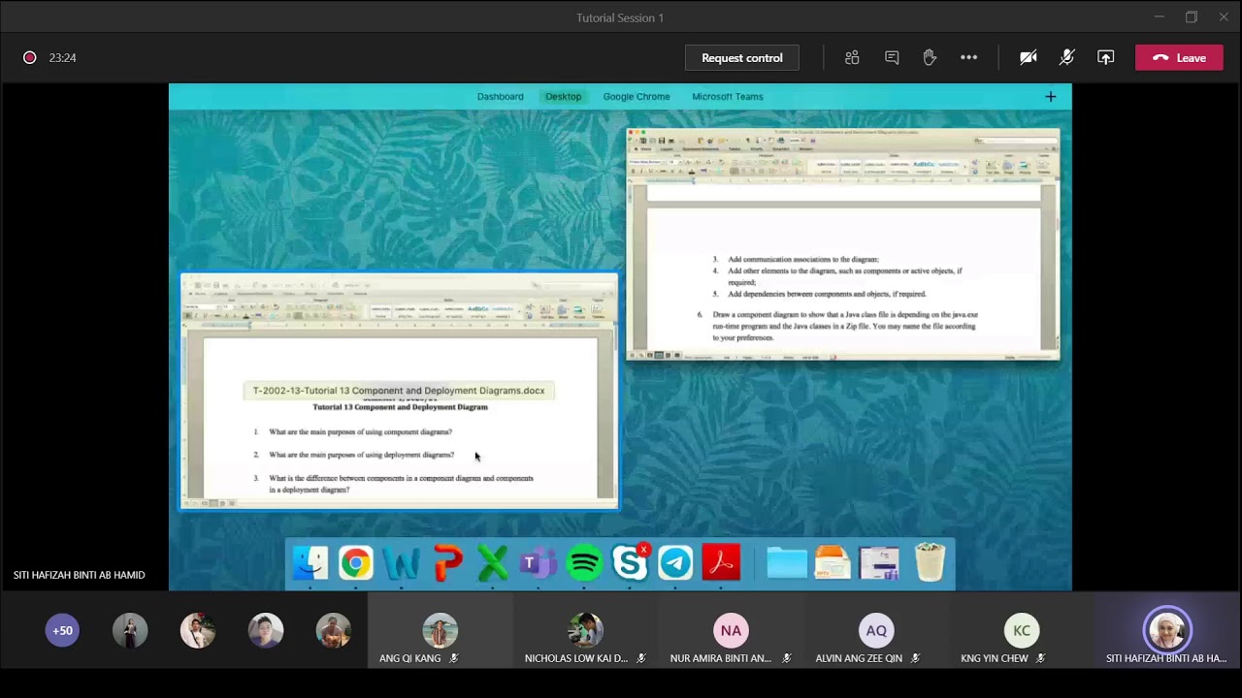
Task: Click the Request control button
Action: pos(742,58)
